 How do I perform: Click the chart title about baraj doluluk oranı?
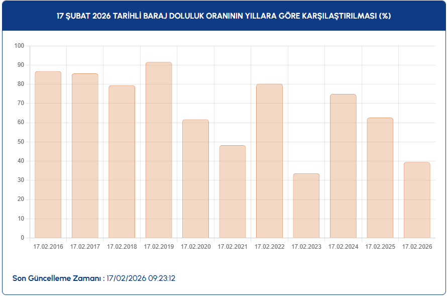(223, 16)
